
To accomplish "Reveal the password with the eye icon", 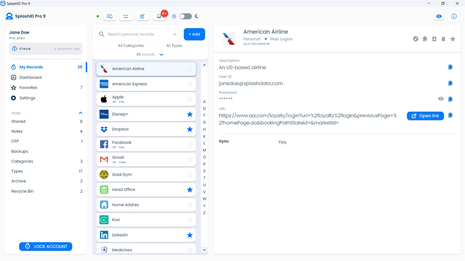I will pos(441,99).
